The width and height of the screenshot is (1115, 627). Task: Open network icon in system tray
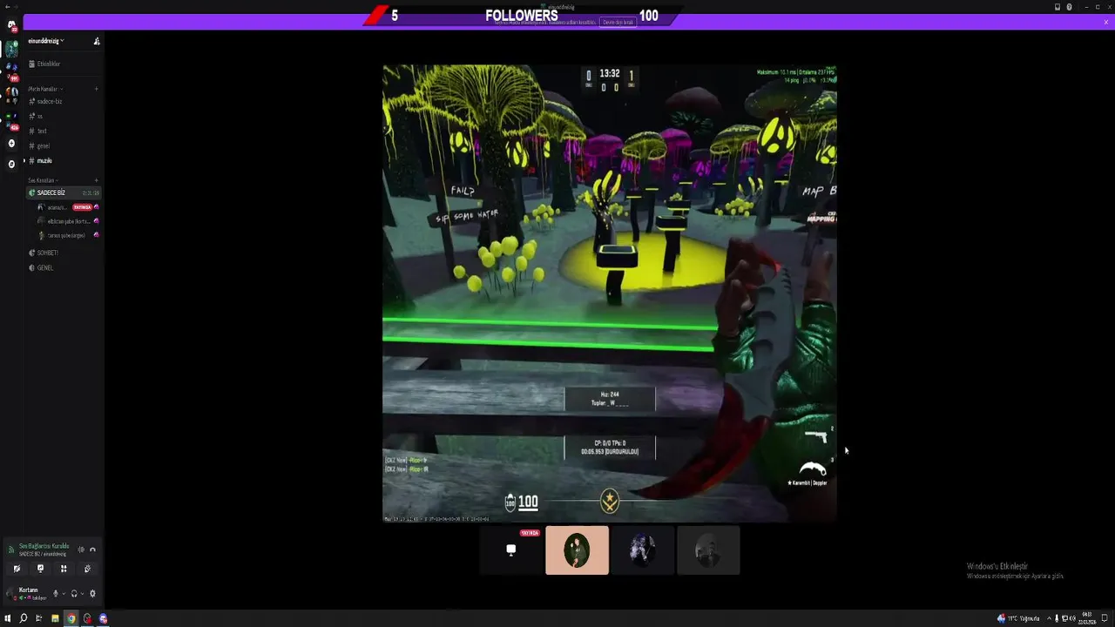coord(1064,618)
